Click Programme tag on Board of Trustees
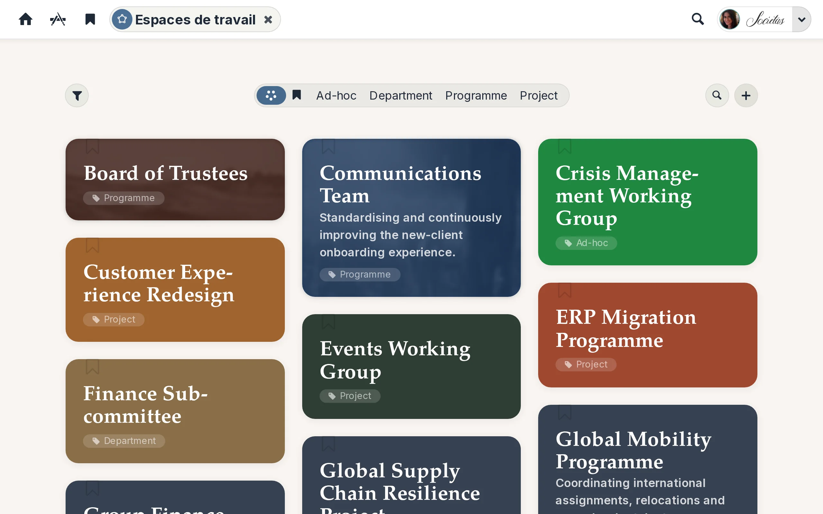 pos(124,198)
